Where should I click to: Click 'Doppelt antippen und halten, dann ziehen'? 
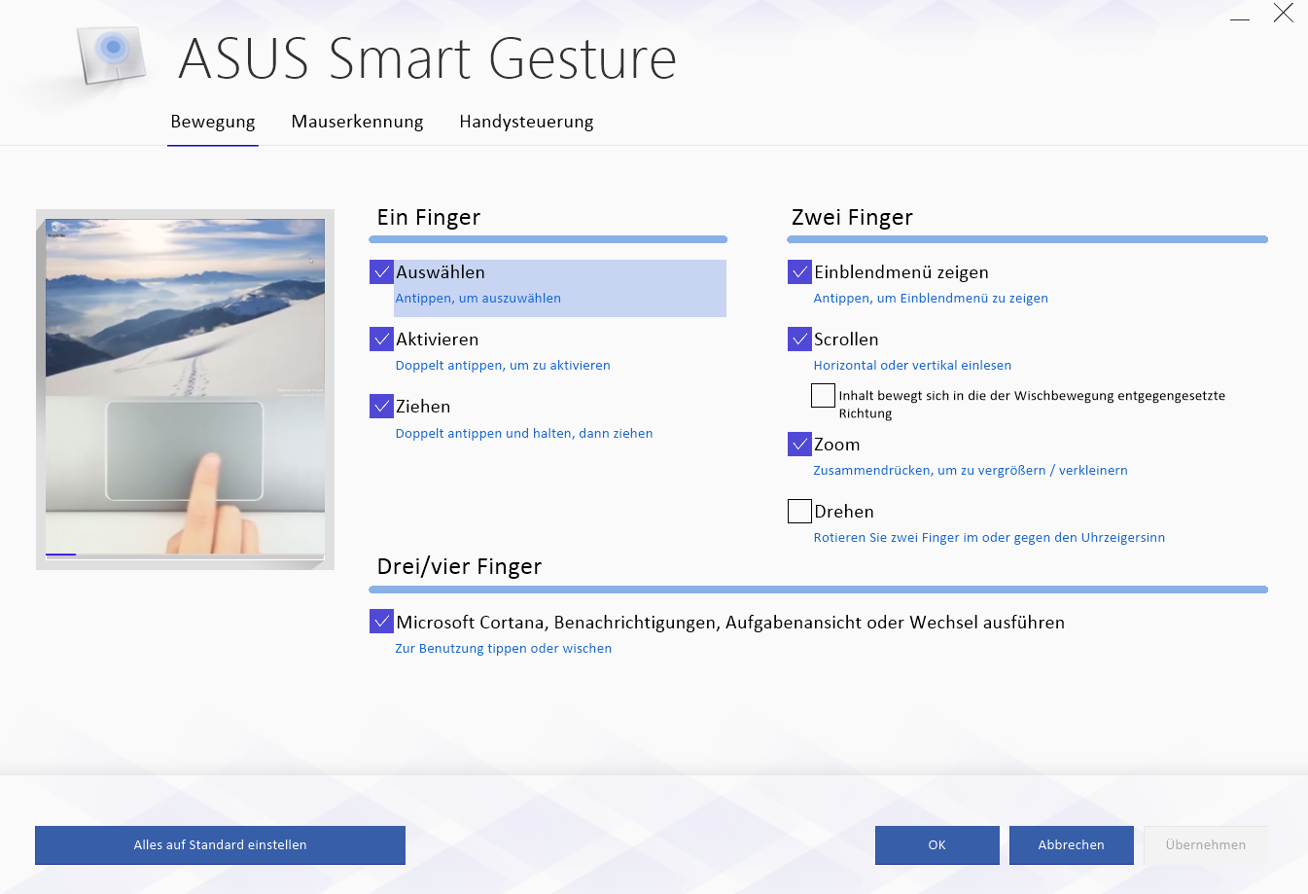coord(524,434)
